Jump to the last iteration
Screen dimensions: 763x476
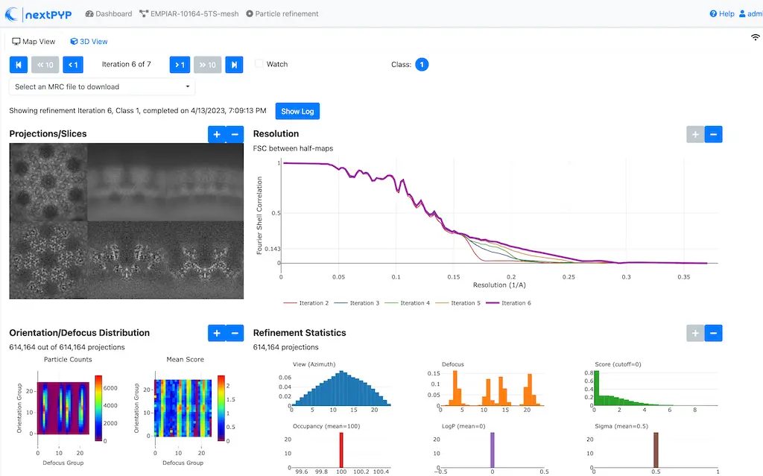234,65
